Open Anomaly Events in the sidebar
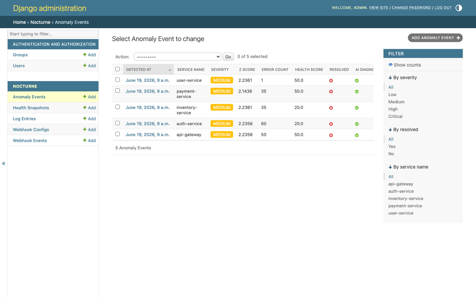The width and height of the screenshot is (476, 298). click(x=29, y=97)
